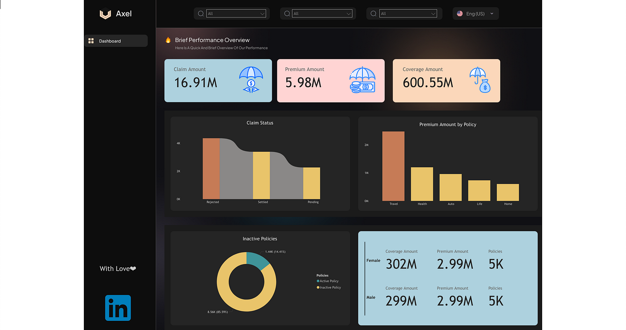The width and height of the screenshot is (626, 330).
Task: Open the Eng (US) language dropdown
Action: pos(475,13)
